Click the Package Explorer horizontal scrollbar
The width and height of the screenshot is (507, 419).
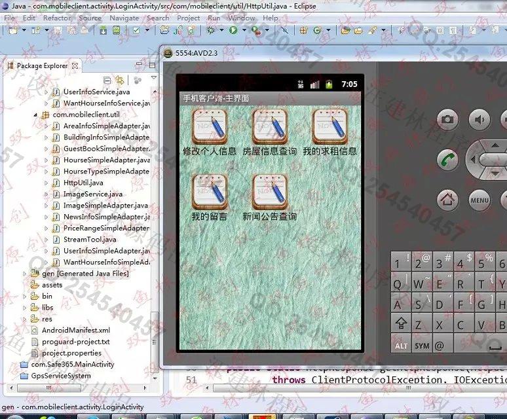pos(49,388)
